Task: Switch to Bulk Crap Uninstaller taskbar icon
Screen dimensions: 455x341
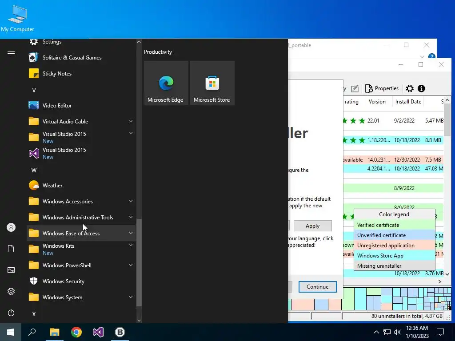Action: 120,332
